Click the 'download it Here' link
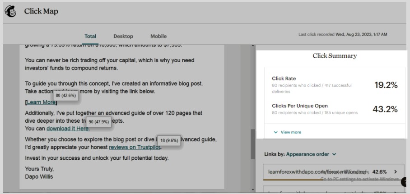The height and width of the screenshot is (194, 410). [67, 129]
